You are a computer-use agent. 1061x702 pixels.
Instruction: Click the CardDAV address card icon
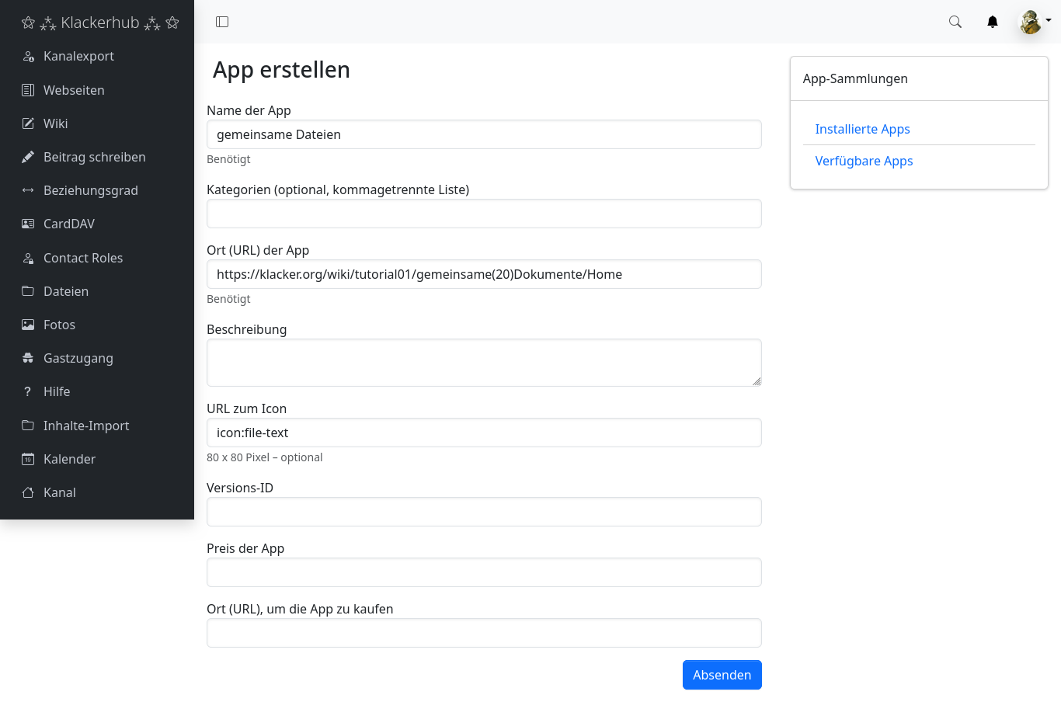tap(28, 224)
